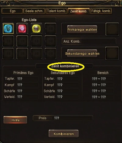This screenshot has width=122, height=143.
Task: Open the Hilfe button
Action: [x=15, y=120]
